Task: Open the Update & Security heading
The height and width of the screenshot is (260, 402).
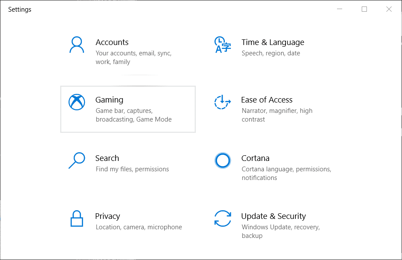Action: point(273,216)
